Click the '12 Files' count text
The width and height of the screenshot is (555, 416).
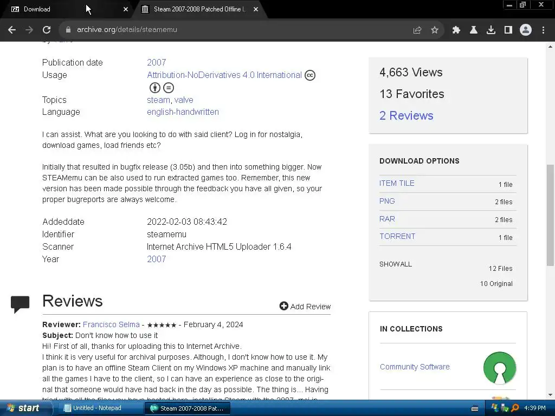[500, 269]
